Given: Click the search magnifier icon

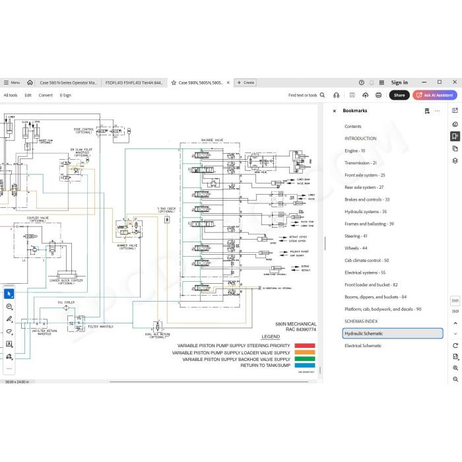Looking at the screenshot, I should coord(322,95).
